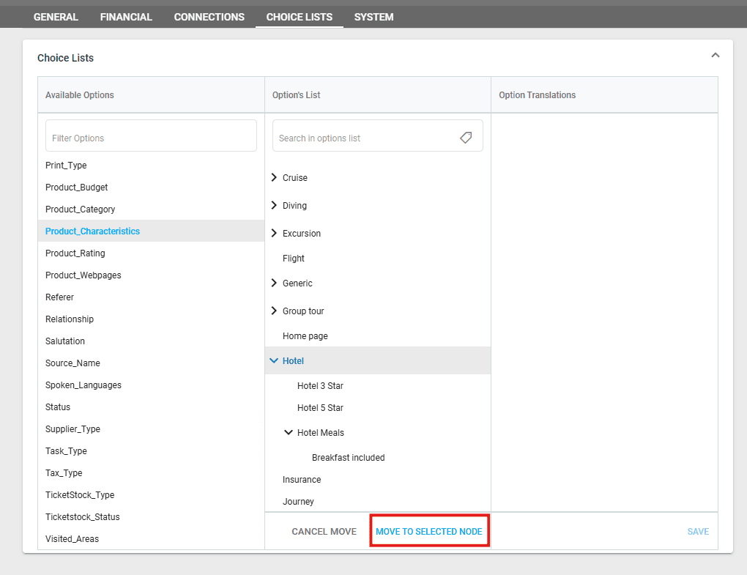The height and width of the screenshot is (575, 747).
Task: Click the Save button
Action: [x=697, y=532]
